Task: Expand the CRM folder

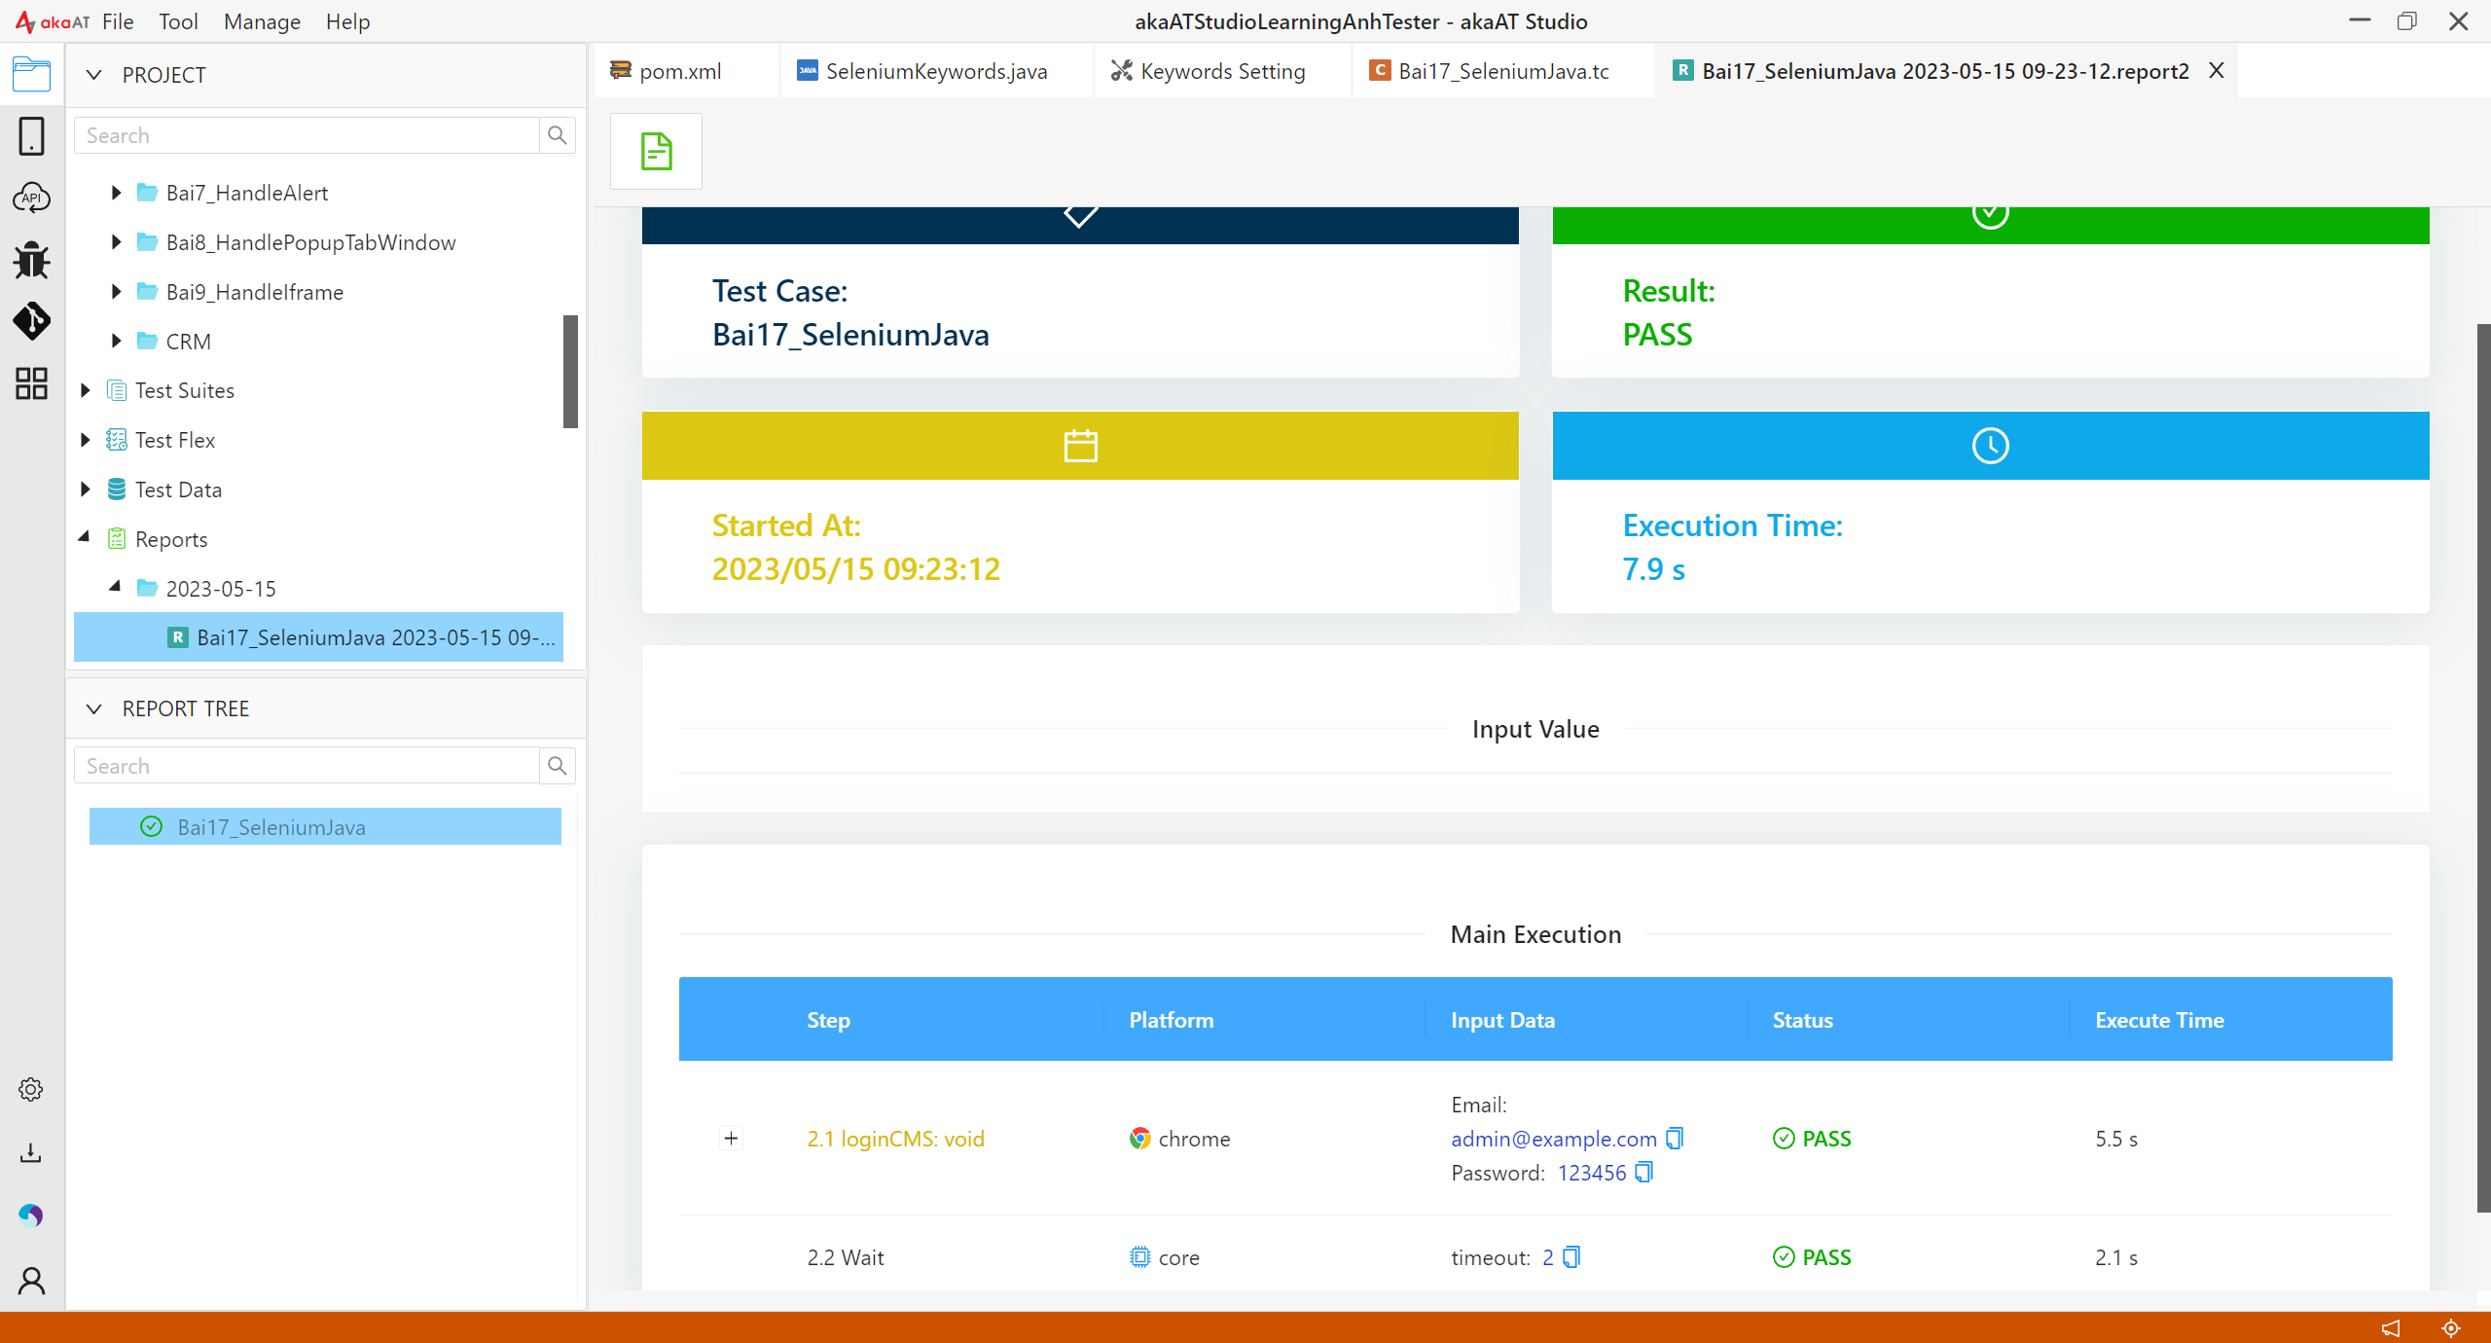Action: click(x=116, y=341)
